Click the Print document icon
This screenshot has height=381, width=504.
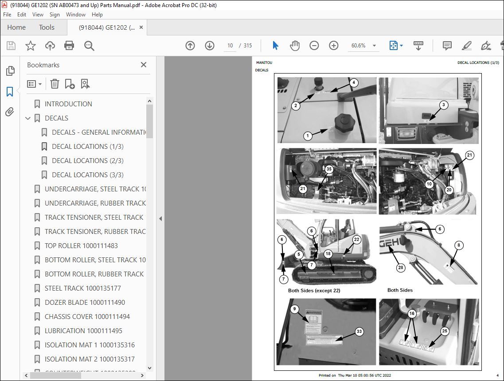pos(69,45)
